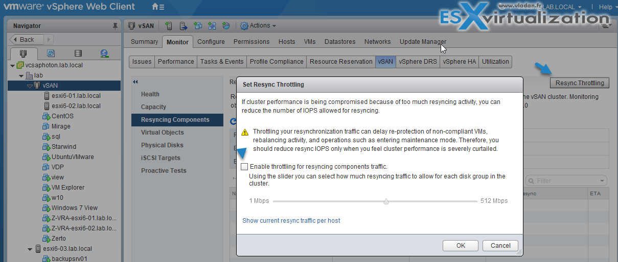Screen dimensions: 618x262
Task: Click the lab datacenter icon in tree
Action: click(29, 75)
